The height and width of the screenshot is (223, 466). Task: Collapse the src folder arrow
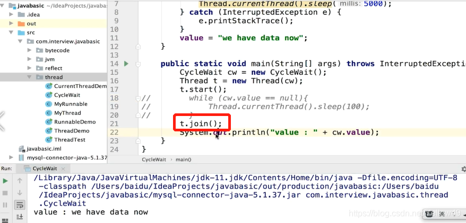[x=11, y=33]
